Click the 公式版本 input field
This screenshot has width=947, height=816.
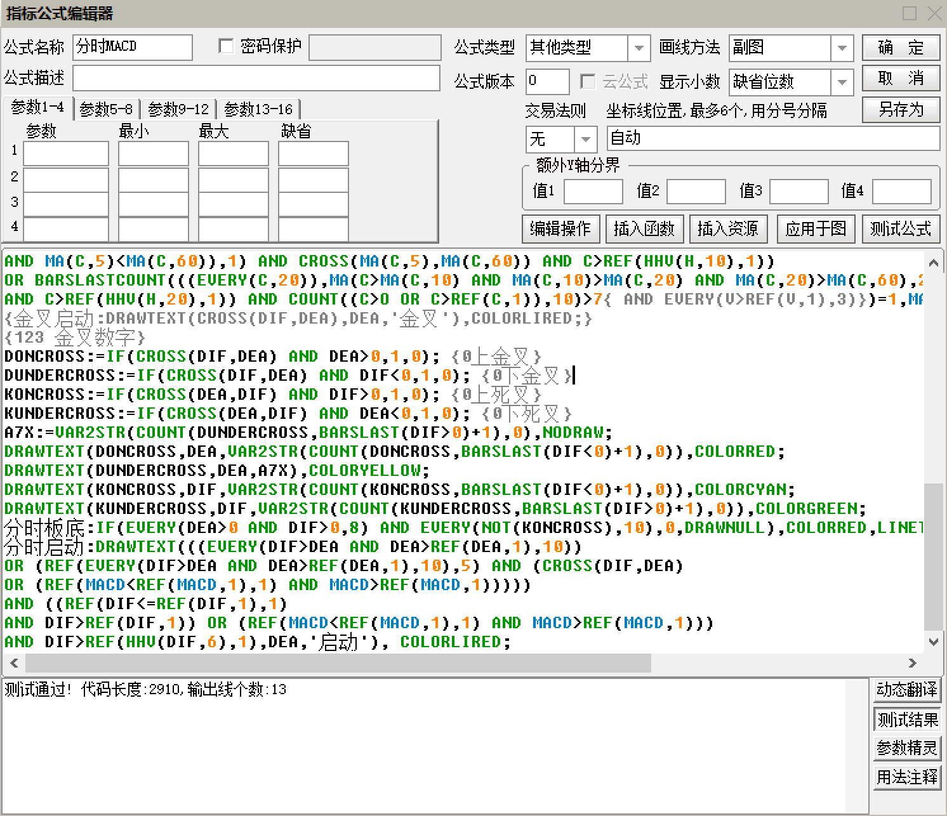pyautogui.click(x=547, y=82)
